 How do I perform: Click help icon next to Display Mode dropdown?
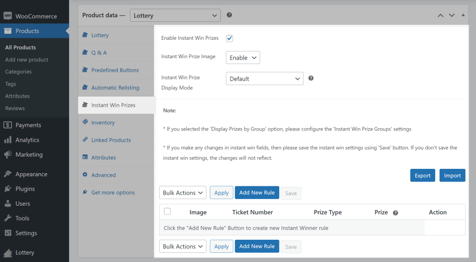[311, 78]
